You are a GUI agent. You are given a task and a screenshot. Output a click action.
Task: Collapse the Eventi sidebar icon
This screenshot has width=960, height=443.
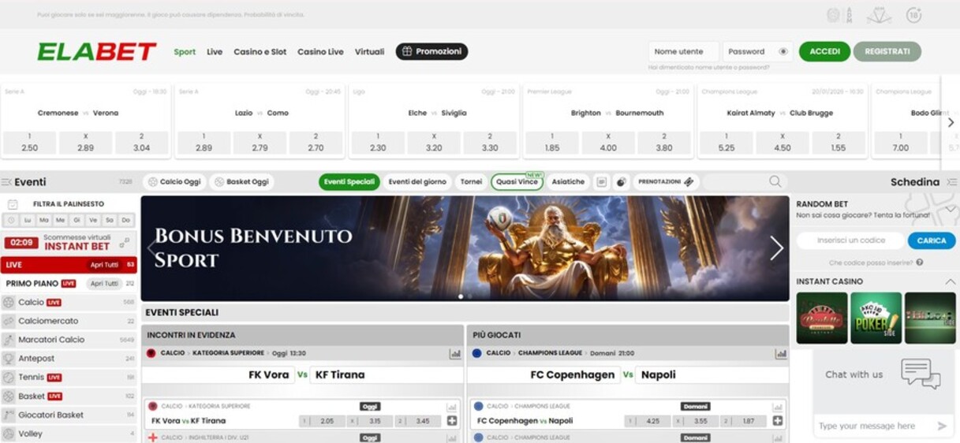6,182
